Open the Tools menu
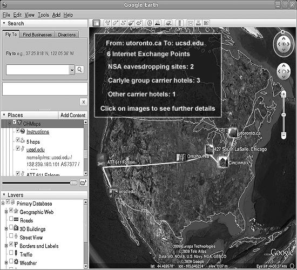This screenshot has width=297, height=270. pyautogui.click(x=43, y=15)
